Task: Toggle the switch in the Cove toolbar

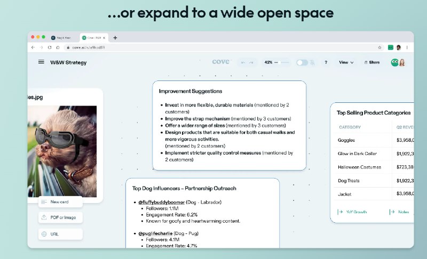Action: [302, 62]
